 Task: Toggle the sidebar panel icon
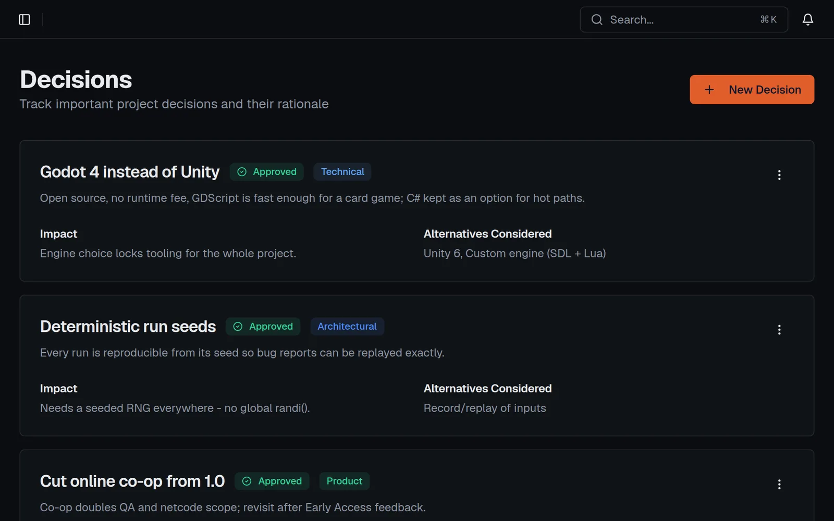[24, 20]
